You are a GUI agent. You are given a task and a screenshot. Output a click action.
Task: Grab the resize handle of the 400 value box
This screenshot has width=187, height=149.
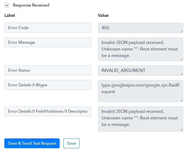(x=182, y=31)
